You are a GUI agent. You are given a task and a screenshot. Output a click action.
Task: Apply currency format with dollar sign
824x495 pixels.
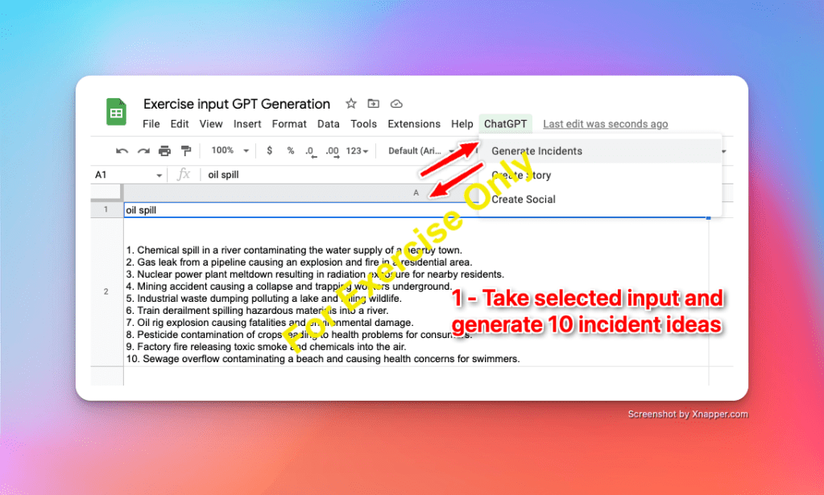point(269,151)
